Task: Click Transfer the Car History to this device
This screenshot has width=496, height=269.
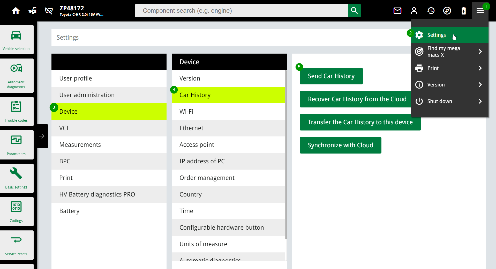Action: coord(360,122)
